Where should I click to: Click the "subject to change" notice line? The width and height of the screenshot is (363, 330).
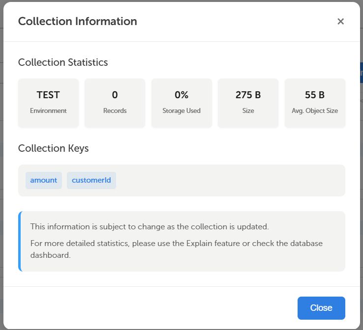(150, 227)
